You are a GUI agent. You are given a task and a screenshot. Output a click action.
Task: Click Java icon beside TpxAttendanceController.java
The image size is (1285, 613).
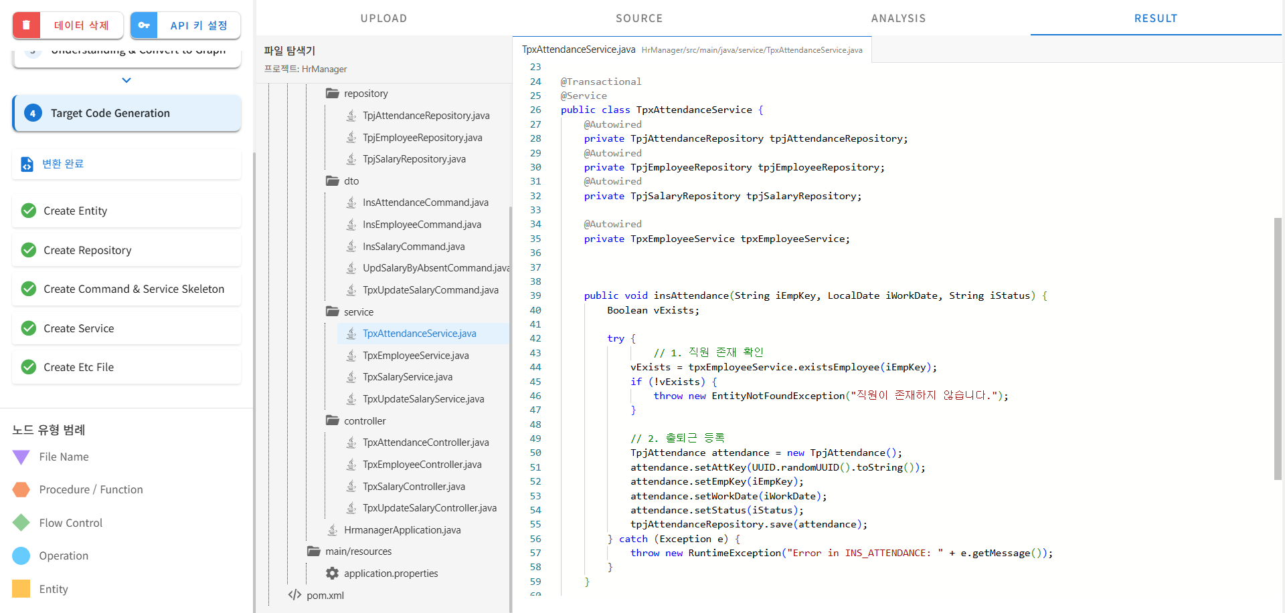(x=351, y=443)
